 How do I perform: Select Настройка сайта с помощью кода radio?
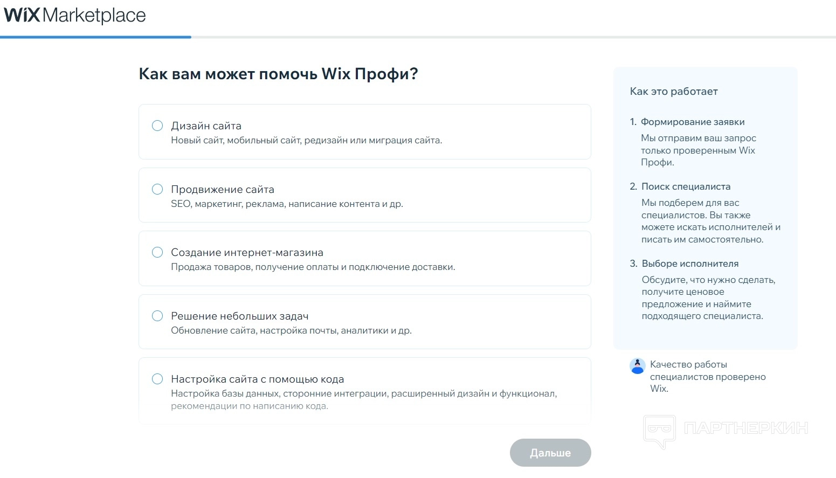pyautogui.click(x=157, y=379)
